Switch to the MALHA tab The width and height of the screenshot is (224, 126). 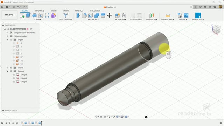[x=54, y=11]
